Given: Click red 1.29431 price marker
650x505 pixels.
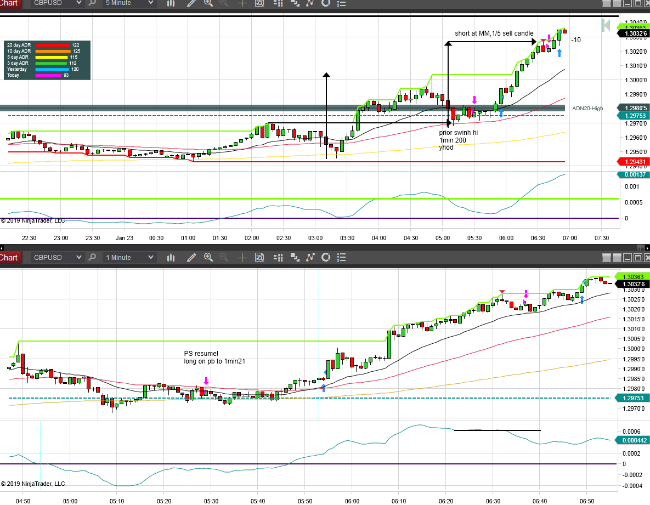Looking at the screenshot, I should [x=634, y=162].
